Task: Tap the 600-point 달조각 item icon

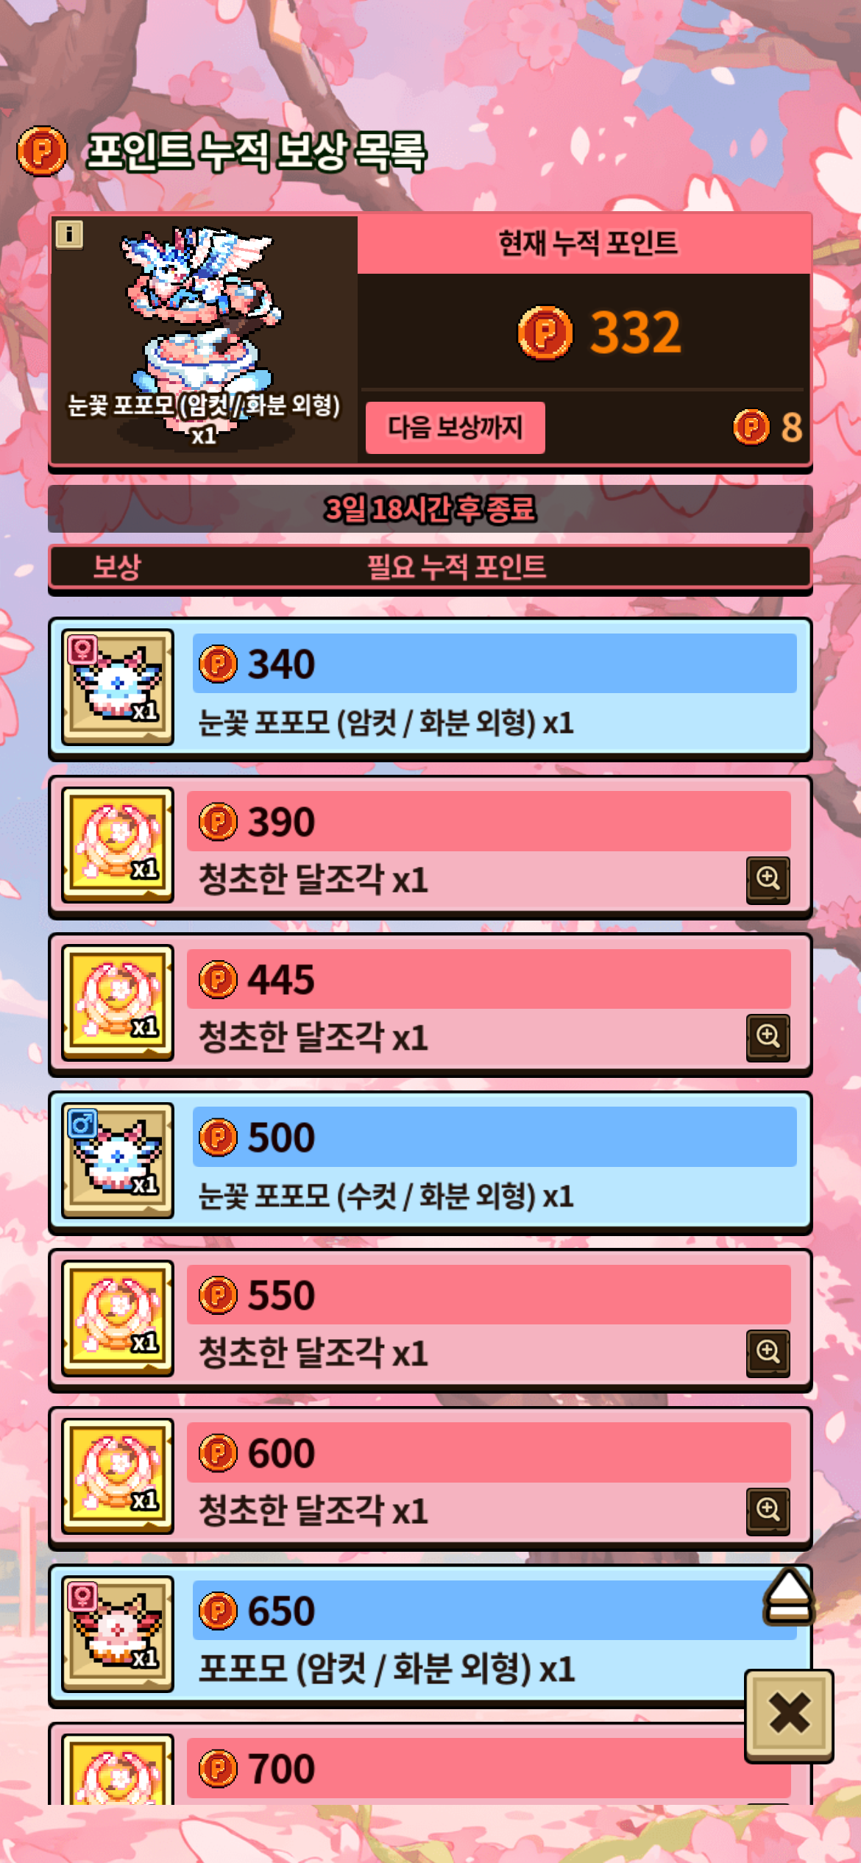Action: coord(118,1476)
